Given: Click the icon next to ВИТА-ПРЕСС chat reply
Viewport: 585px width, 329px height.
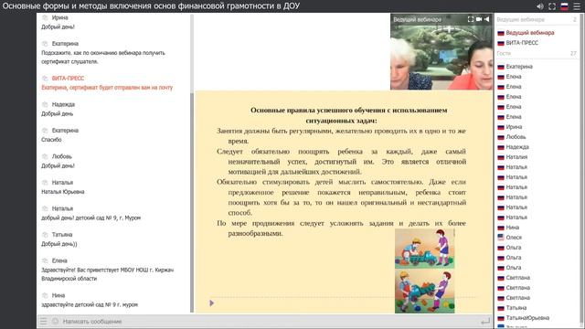Looking at the screenshot, I should (x=45, y=79).
